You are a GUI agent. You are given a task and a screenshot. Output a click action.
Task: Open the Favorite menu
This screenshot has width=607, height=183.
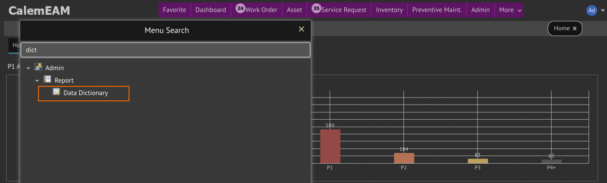(175, 10)
